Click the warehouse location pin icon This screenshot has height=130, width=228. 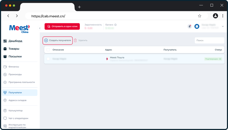(x=5, y=100)
